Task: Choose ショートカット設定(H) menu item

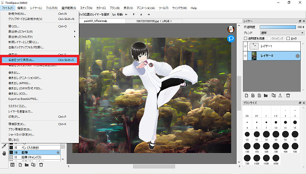Action: pos(39,134)
